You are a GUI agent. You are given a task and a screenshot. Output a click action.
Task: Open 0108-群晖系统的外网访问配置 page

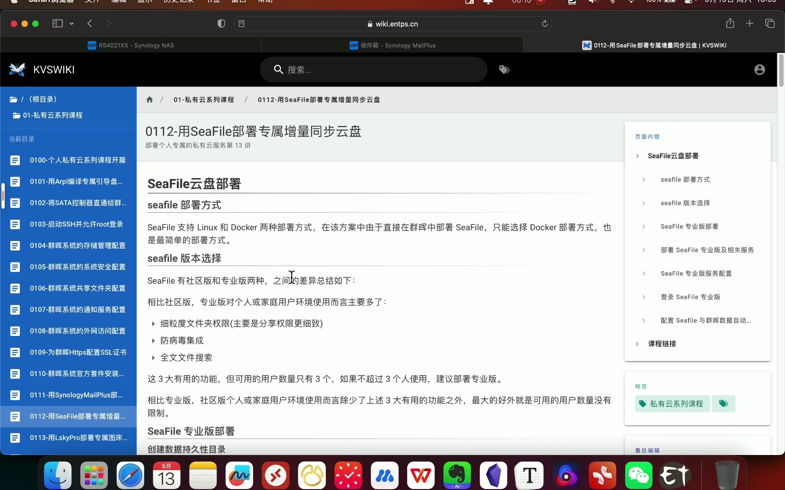(69, 331)
